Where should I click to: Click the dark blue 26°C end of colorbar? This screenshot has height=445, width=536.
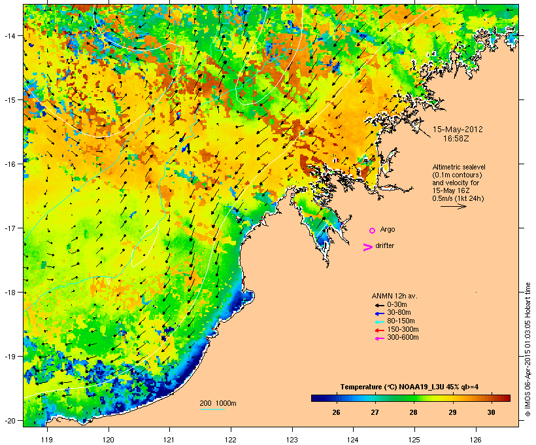coord(316,398)
